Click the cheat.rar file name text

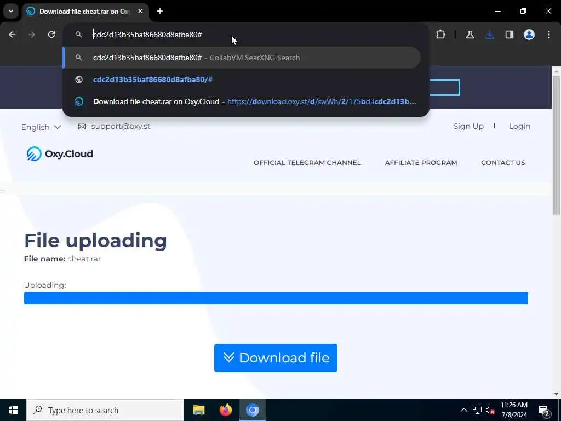(84, 259)
